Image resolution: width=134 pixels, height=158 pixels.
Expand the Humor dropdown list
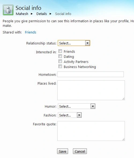pos(77,106)
